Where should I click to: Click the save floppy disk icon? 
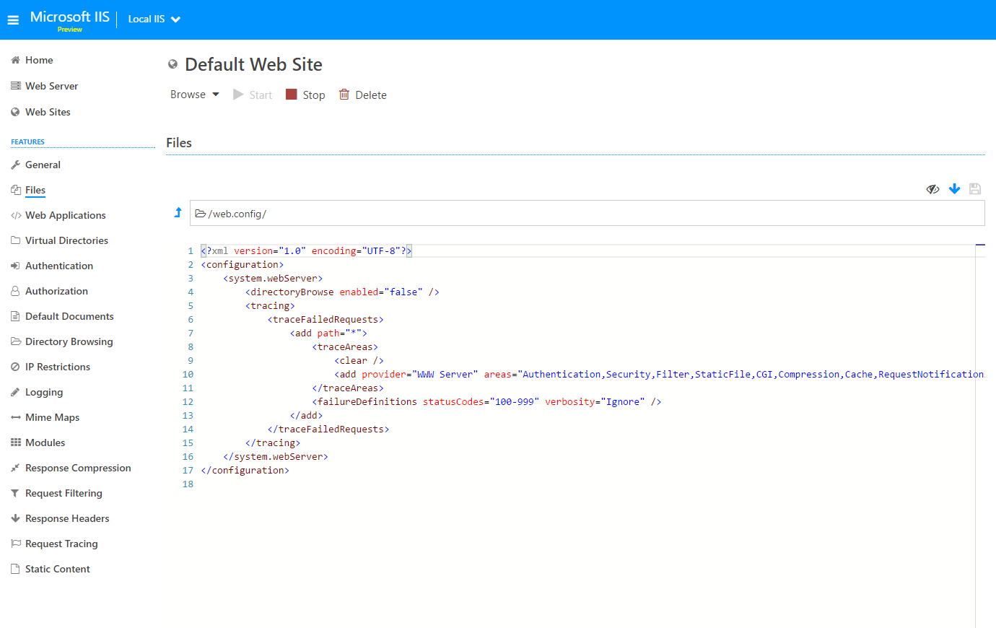975,188
